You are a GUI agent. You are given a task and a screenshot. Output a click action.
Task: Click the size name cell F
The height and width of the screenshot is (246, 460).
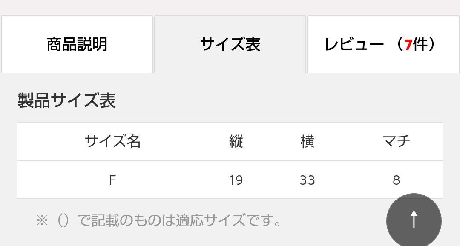coord(112,180)
